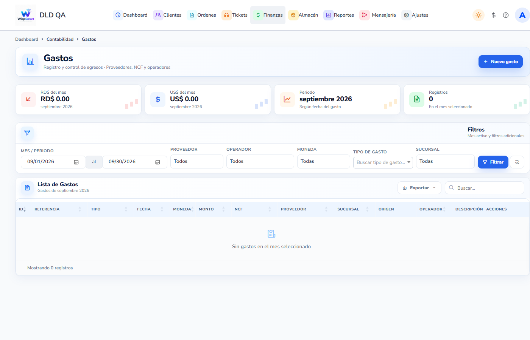Viewport: 530px width, 340px height.
Task: Click the Dashboard breadcrumb link
Action: (26, 39)
